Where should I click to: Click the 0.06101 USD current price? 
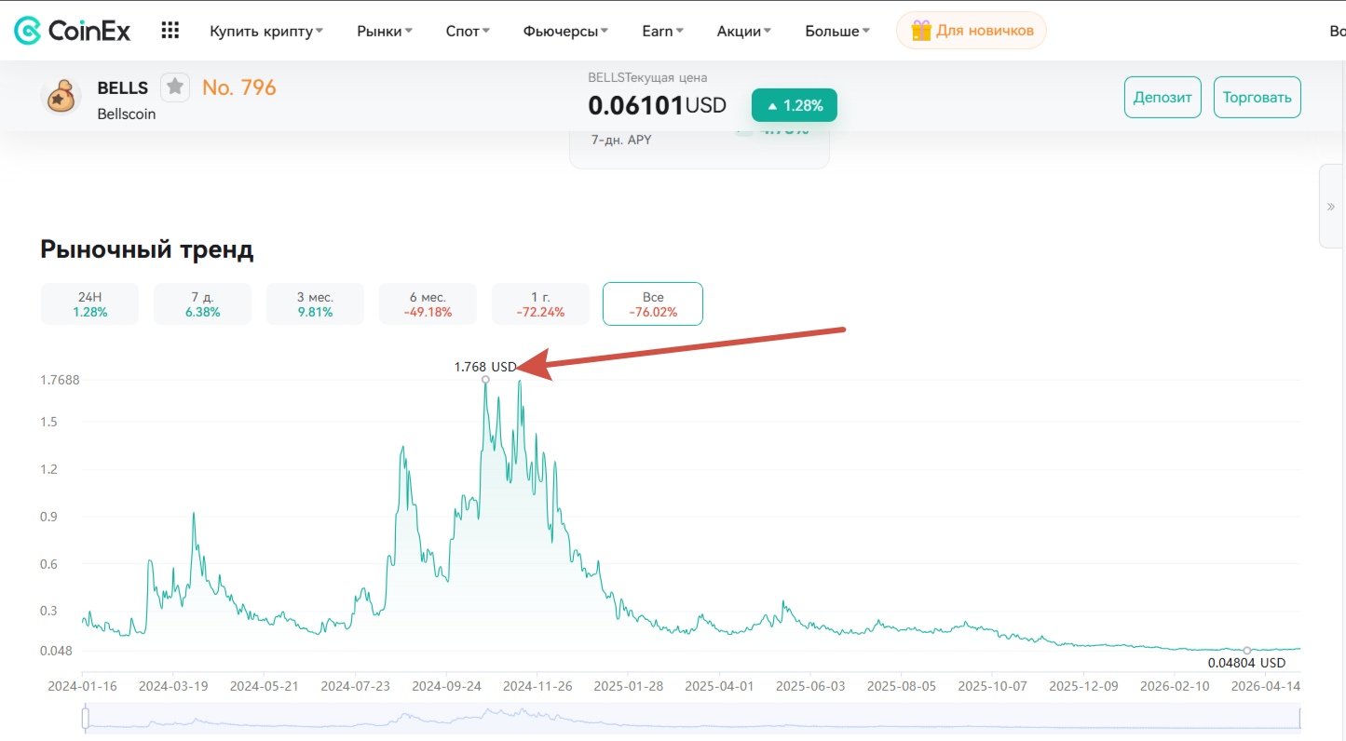(657, 105)
